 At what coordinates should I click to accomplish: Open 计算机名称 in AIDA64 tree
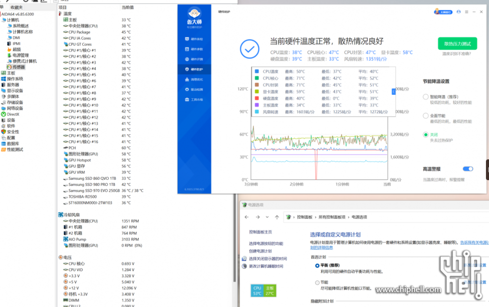pyautogui.click(x=20, y=32)
